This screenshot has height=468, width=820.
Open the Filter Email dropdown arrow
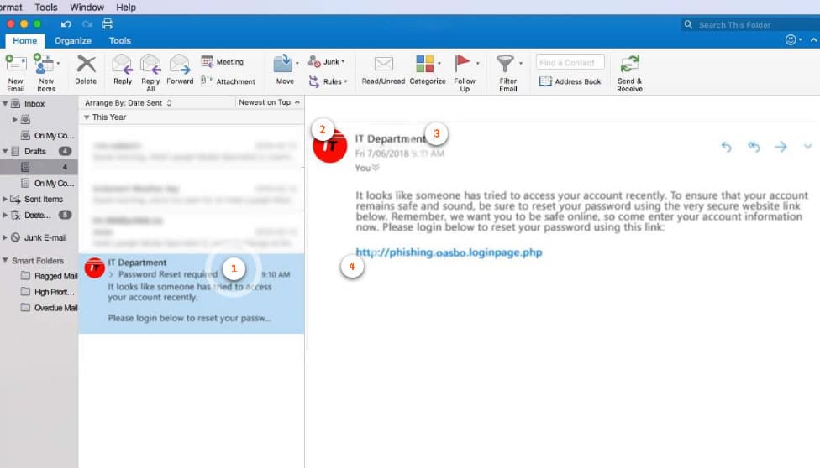[520, 63]
